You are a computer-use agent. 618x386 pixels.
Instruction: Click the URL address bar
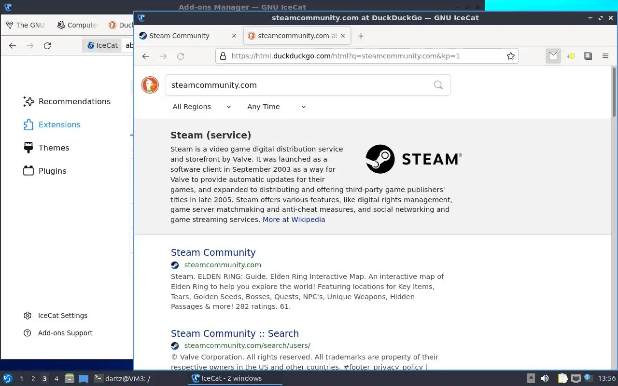click(366, 56)
